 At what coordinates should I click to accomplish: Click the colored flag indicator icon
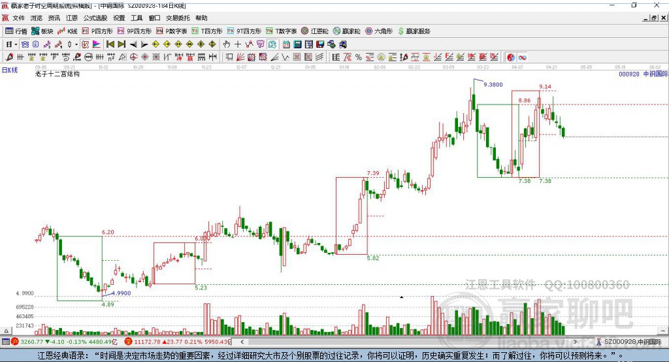(x=97, y=44)
